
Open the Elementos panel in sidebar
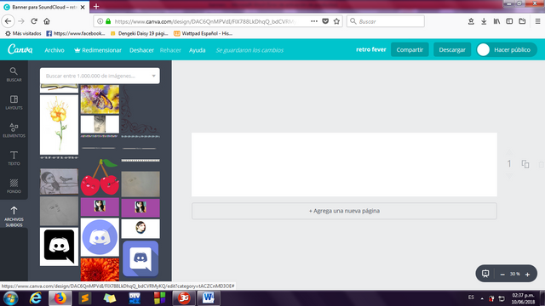[x=14, y=130]
